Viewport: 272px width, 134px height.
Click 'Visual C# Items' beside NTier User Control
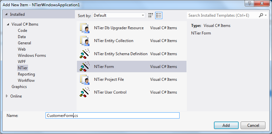(x=164, y=92)
